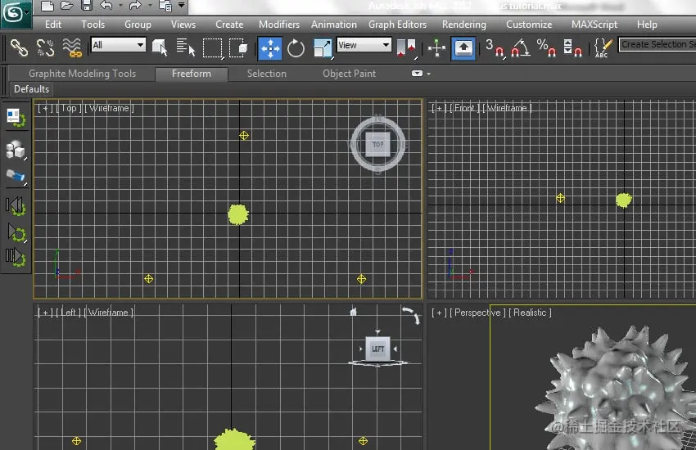This screenshot has width=696, height=450.
Task: Toggle Percent Snap on the toolbar
Action: pyautogui.click(x=546, y=48)
